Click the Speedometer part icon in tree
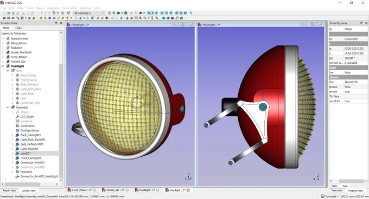369x199 pixels. pyautogui.click(x=8, y=38)
